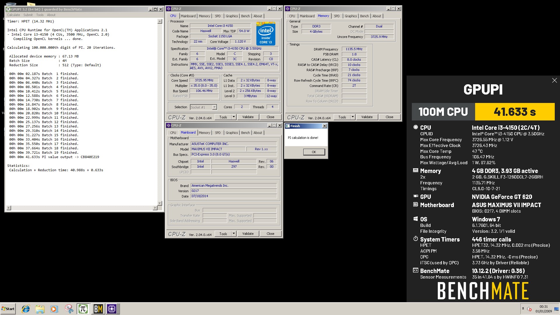This screenshot has width=560, height=315.
Task: Show hidden system tray icons arrow
Action: coord(523,309)
